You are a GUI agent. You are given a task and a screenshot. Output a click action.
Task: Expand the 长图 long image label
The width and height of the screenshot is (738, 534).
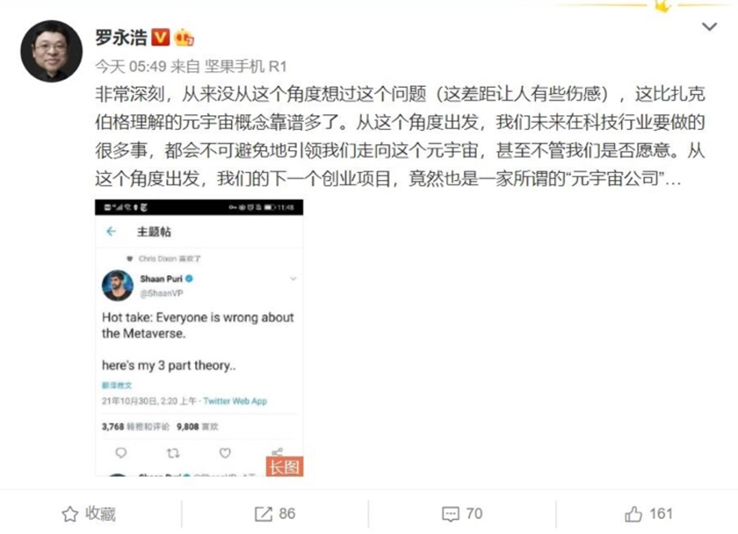285,466
